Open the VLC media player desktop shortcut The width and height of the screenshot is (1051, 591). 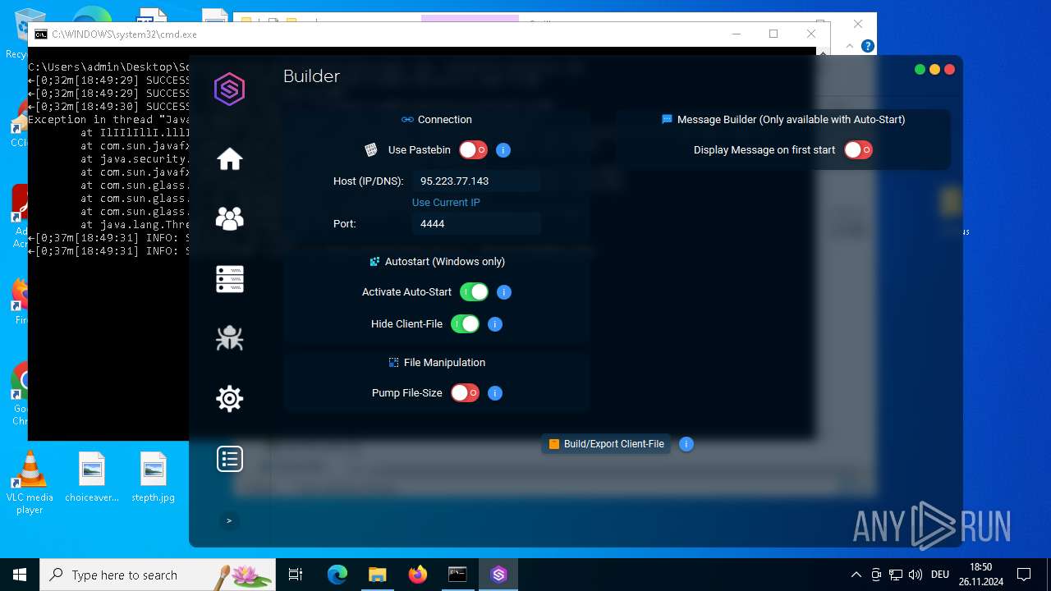30,483
